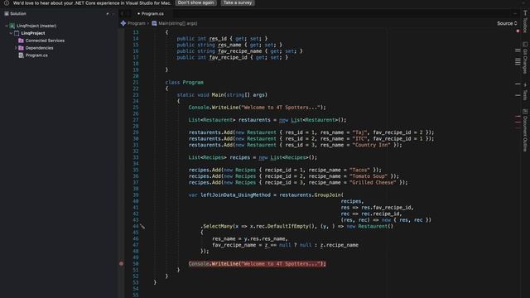The width and height of the screenshot is (530, 298).
Task: Click the Solution pad header icon
Action: [x=7, y=14]
